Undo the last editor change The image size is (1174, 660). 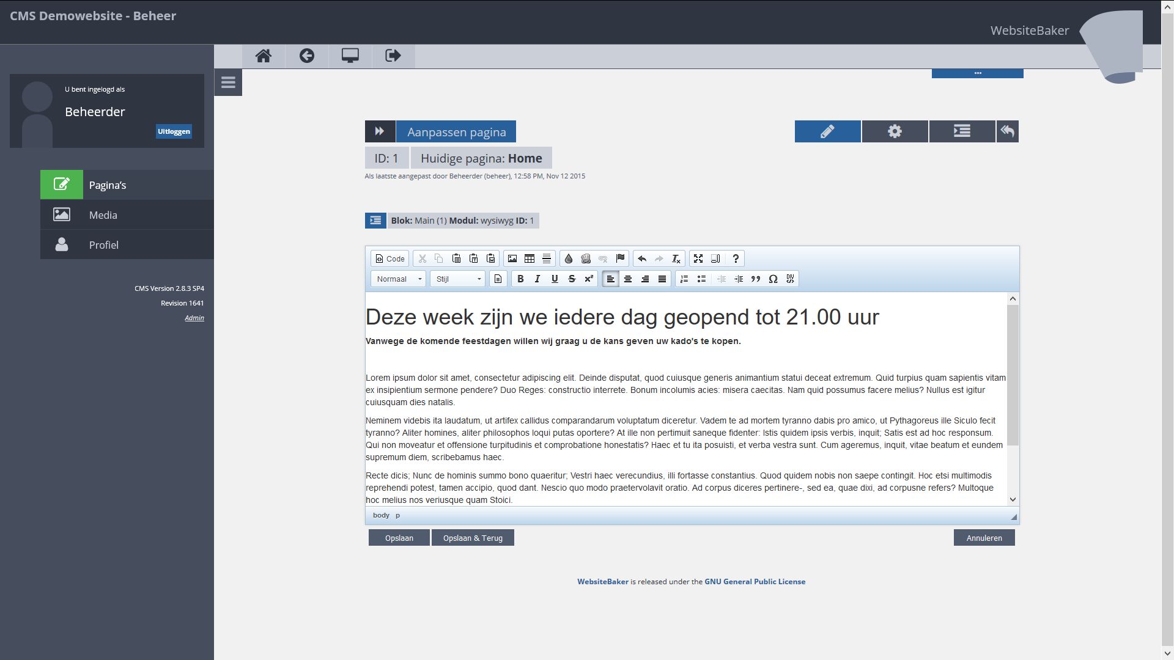coord(642,259)
